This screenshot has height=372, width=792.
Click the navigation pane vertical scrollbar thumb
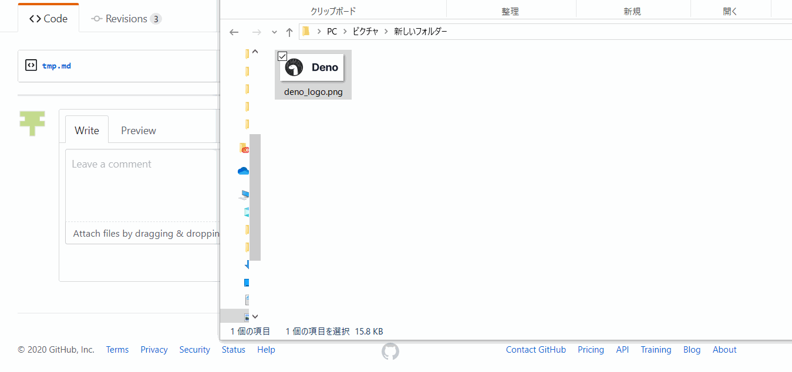[255, 196]
